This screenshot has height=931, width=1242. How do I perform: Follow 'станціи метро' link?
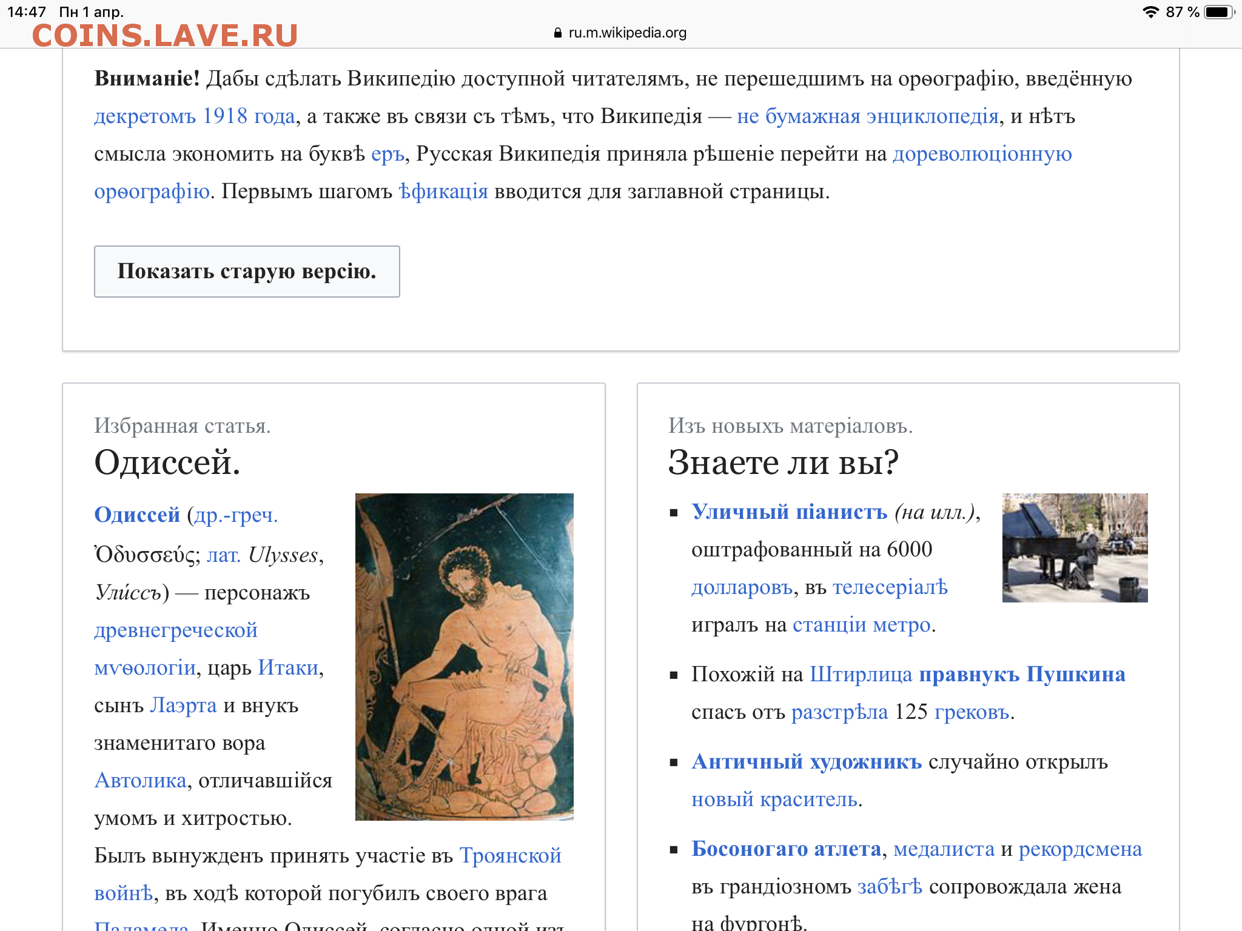coord(862,625)
